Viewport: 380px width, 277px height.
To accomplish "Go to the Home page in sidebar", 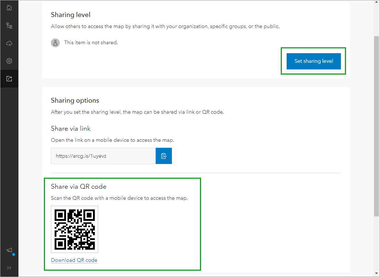I will point(9,8).
